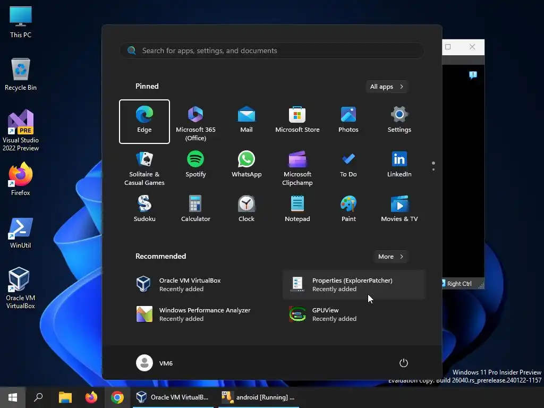Click the Start menu search box

point(272,50)
